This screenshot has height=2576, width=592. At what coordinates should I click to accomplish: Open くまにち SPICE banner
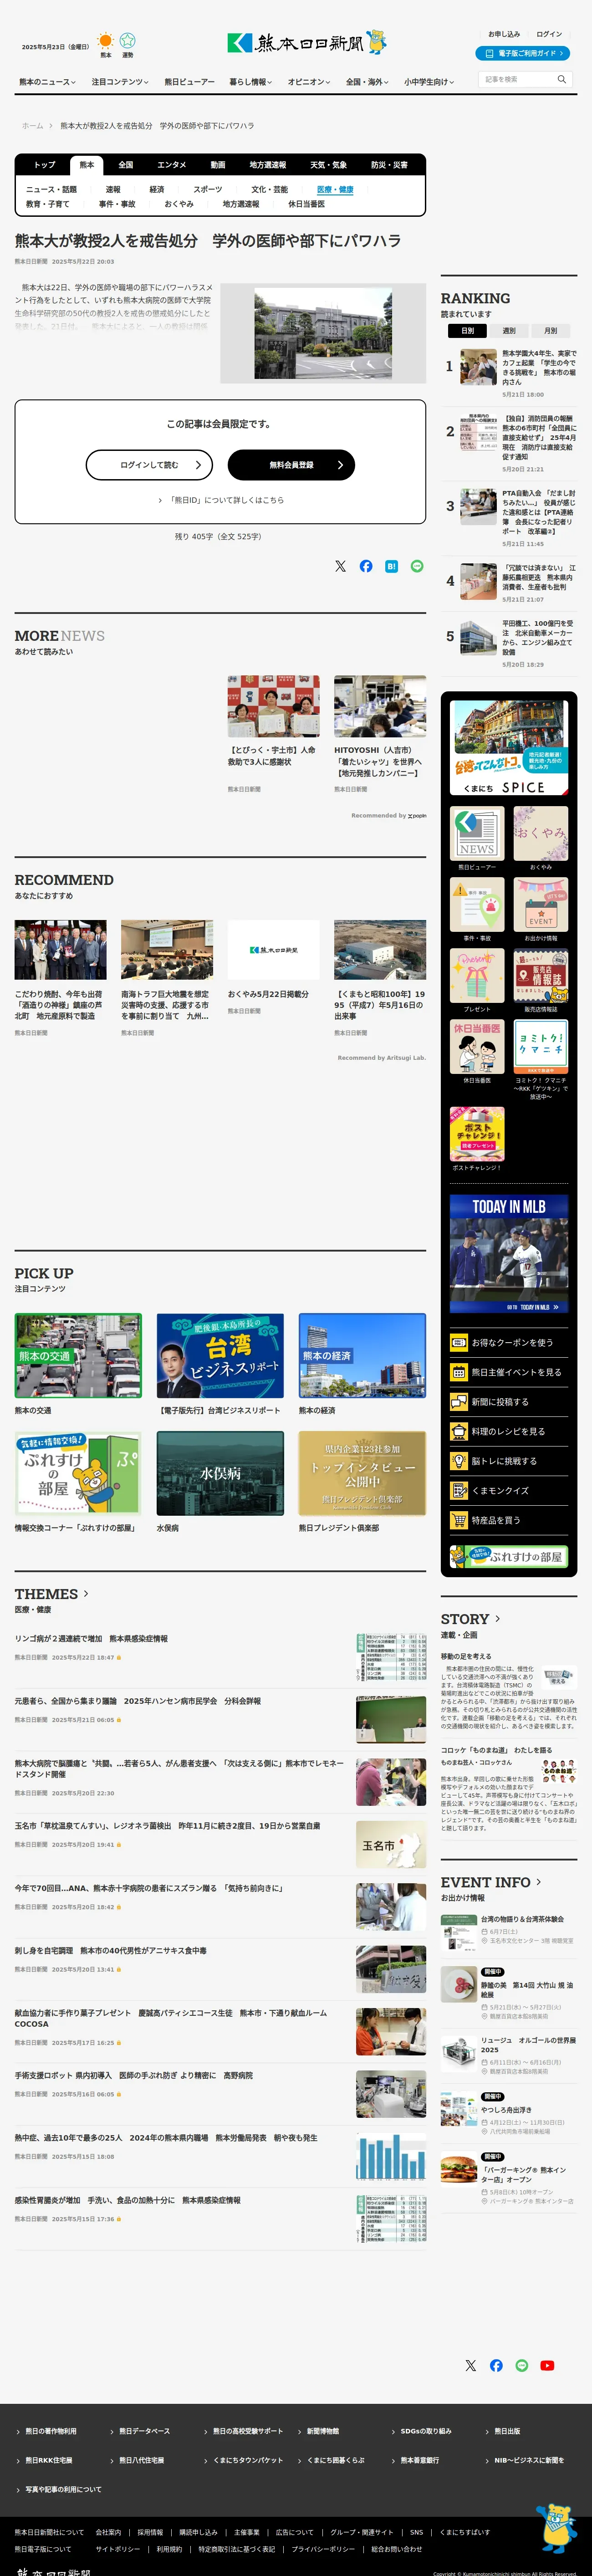tap(509, 747)
